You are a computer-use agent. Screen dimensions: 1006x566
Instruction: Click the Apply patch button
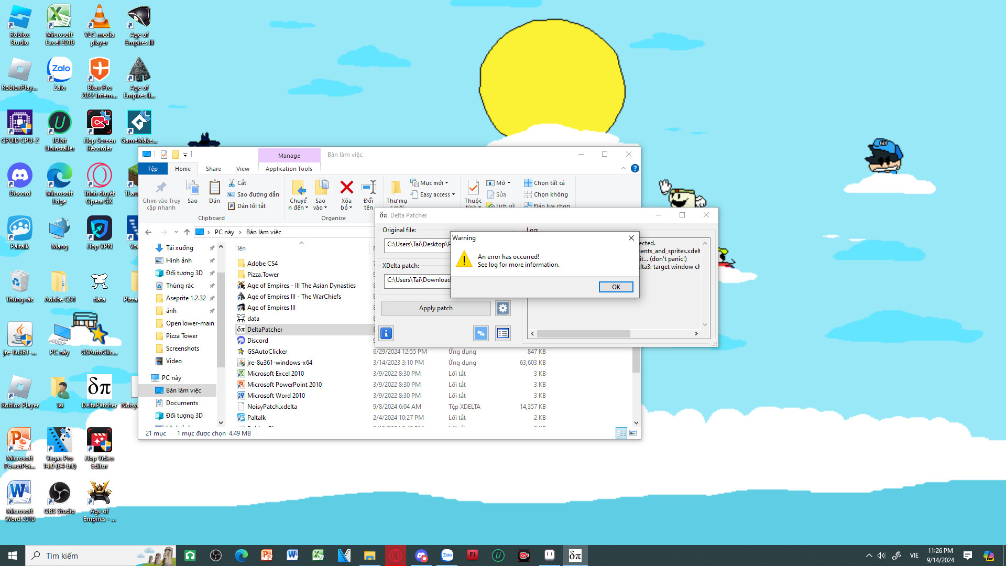click(435, 308)
